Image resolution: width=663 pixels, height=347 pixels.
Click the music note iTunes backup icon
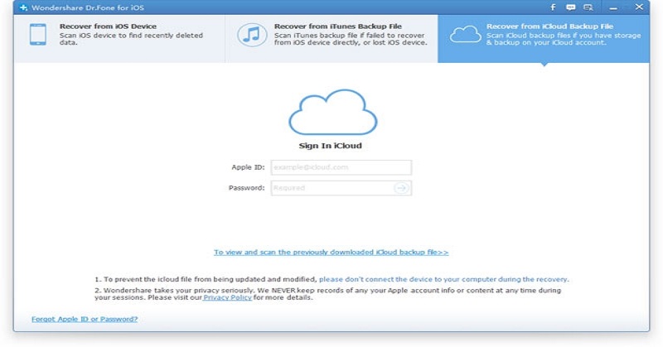252,35
